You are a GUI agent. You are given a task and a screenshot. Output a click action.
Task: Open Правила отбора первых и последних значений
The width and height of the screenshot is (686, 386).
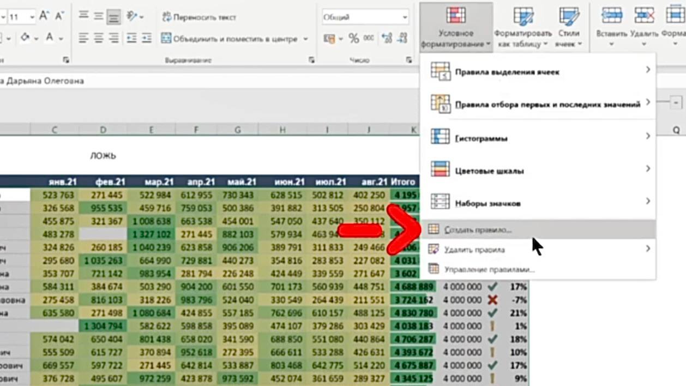coord(539,103)
